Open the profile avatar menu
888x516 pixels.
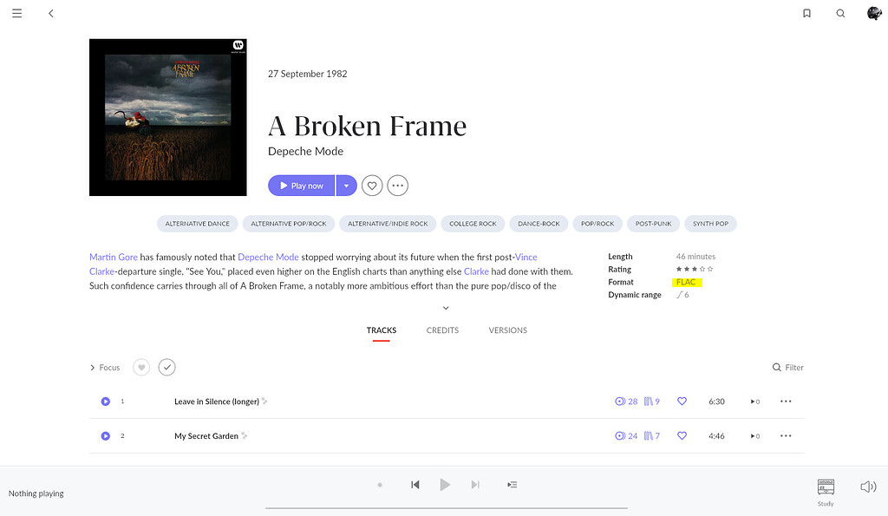coord(874,13)
